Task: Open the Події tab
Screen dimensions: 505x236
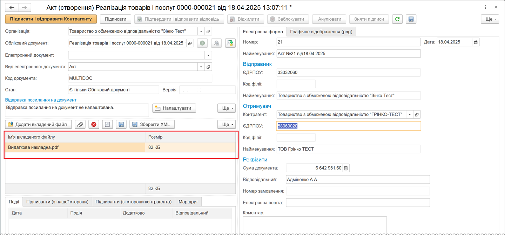Action: 14,202
